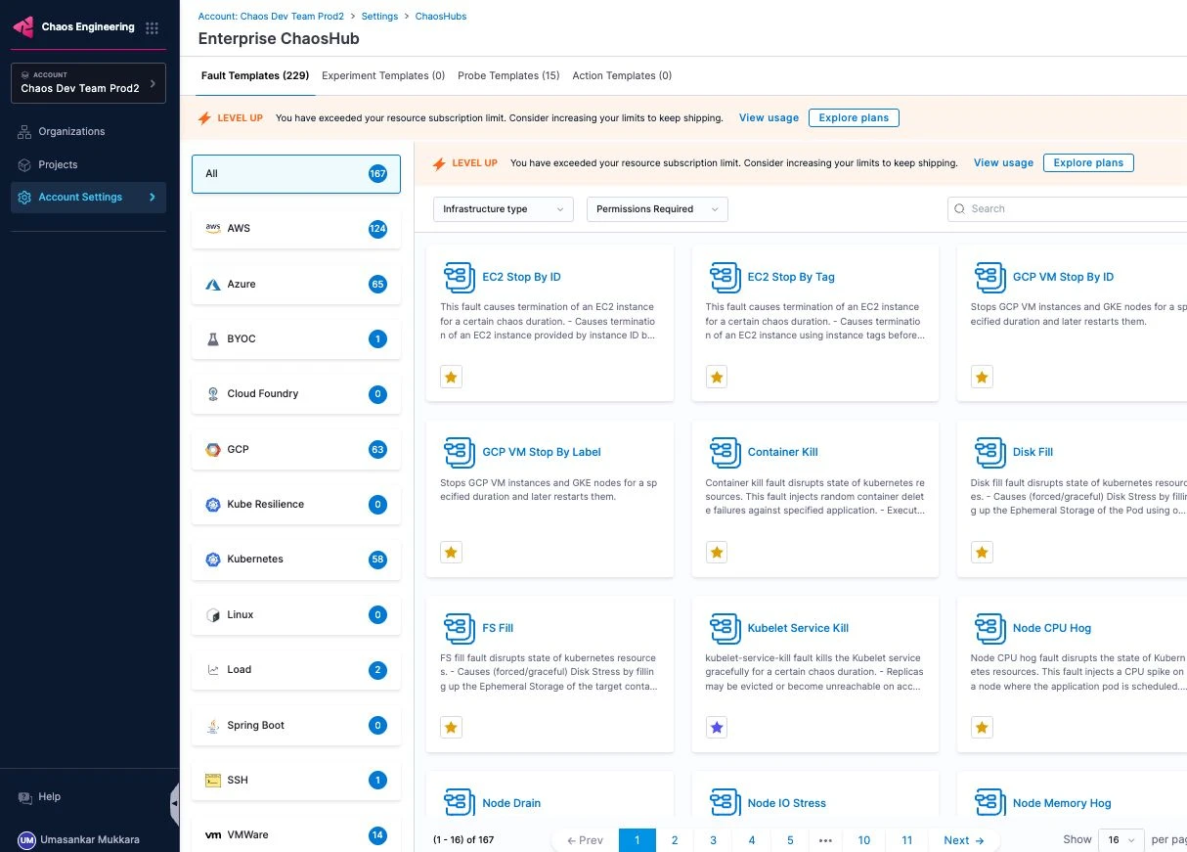This screenshot has height=852, width=1187.
Task: Switch to Fault Templates tab
Action: pos(255,75)
